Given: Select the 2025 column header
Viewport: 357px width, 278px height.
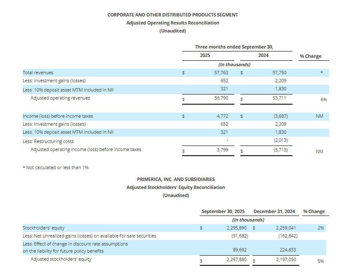Looking at the screenshot, I should [205, 55].
